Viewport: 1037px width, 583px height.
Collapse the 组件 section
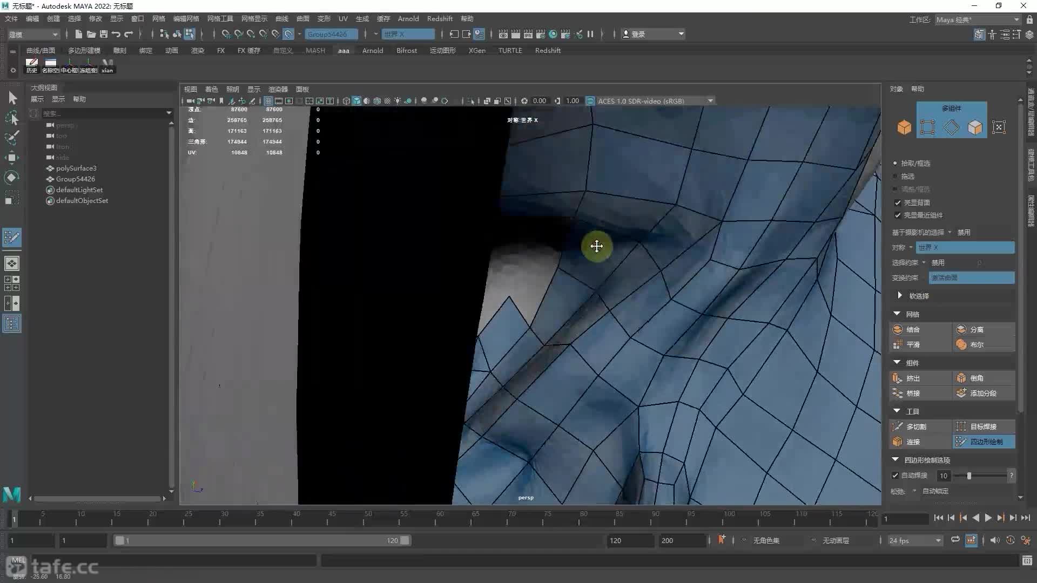tap(897, 362)
